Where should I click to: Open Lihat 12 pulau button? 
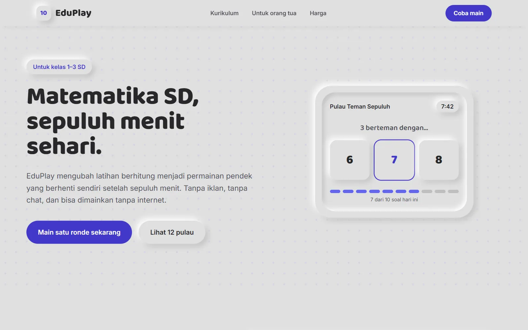click(172, 232)
